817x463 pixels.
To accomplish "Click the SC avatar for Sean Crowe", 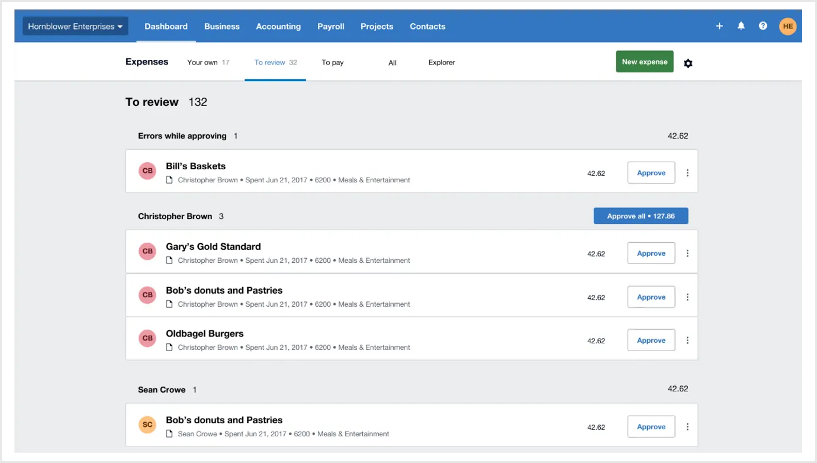I will [x=147, y=425].
